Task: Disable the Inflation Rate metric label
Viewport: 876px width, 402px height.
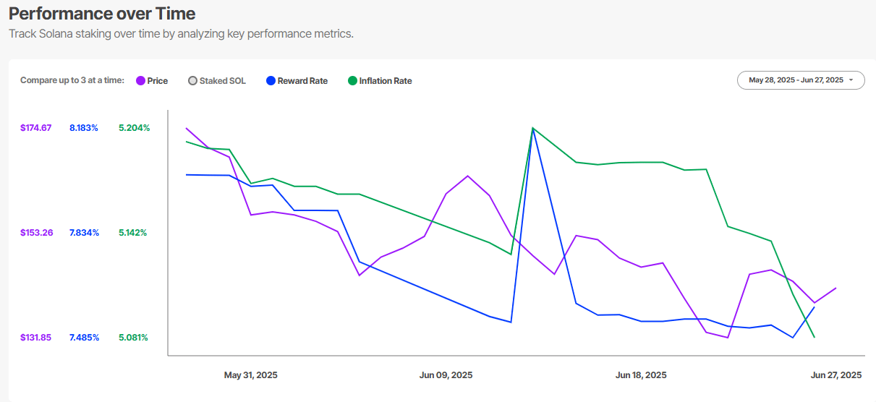Action: 386,81
